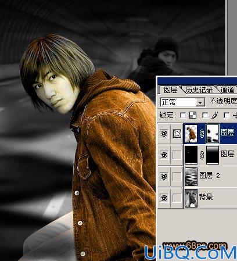Image resolution: width=237 pixels, height=261 pixels.
Task: Switch to the 图层 tab
Action: coord(170,90)
